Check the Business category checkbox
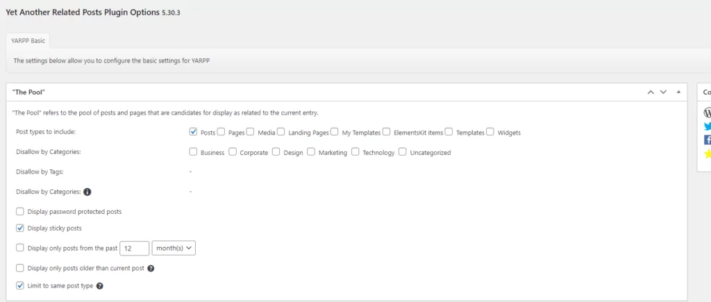Screen dimensions: 711x302 click(x=194, y=152)
